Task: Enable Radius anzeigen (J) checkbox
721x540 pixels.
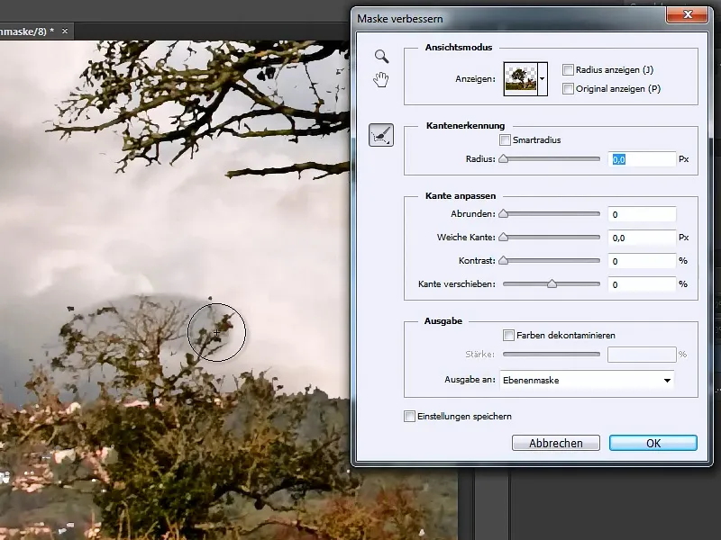Action: (568, 70)
